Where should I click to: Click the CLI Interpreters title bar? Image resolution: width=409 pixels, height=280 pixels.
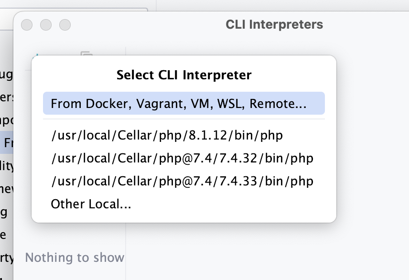[274, 24]
